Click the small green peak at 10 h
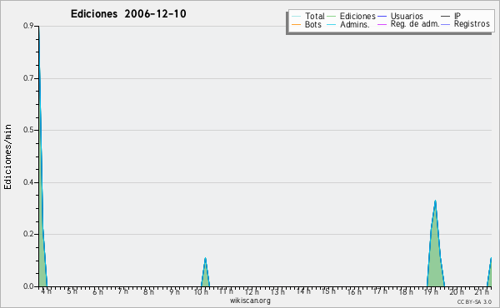Viewport: 500px width, 308px height. pyautogui.click(x=205, y=276)
